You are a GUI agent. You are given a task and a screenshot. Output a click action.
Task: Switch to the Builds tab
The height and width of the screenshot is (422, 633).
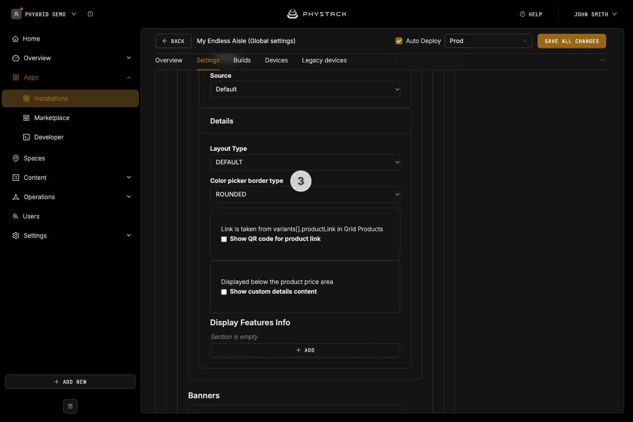pos(242,60)
